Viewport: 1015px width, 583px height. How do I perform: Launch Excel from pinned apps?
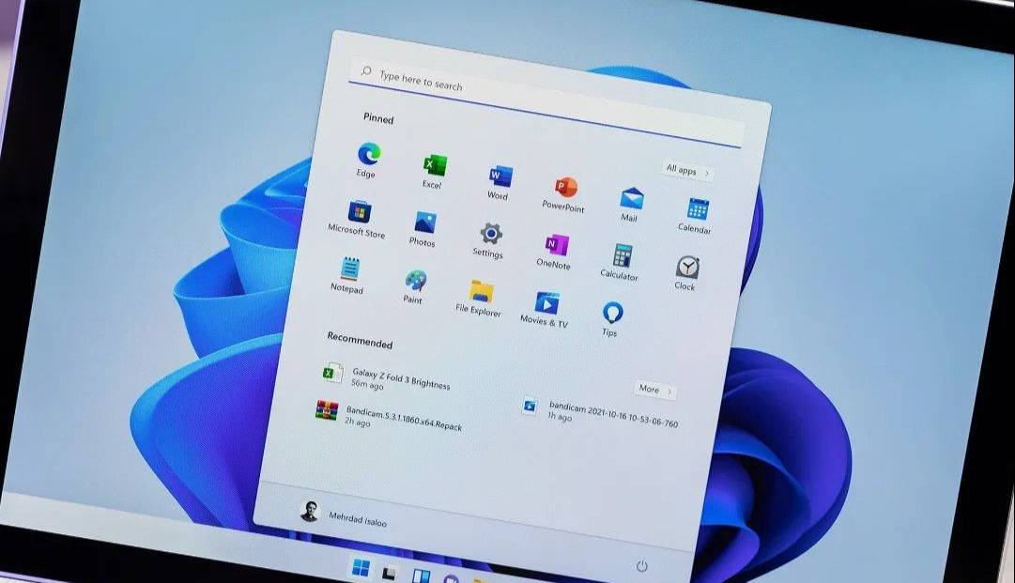click(x=434, y=166)
